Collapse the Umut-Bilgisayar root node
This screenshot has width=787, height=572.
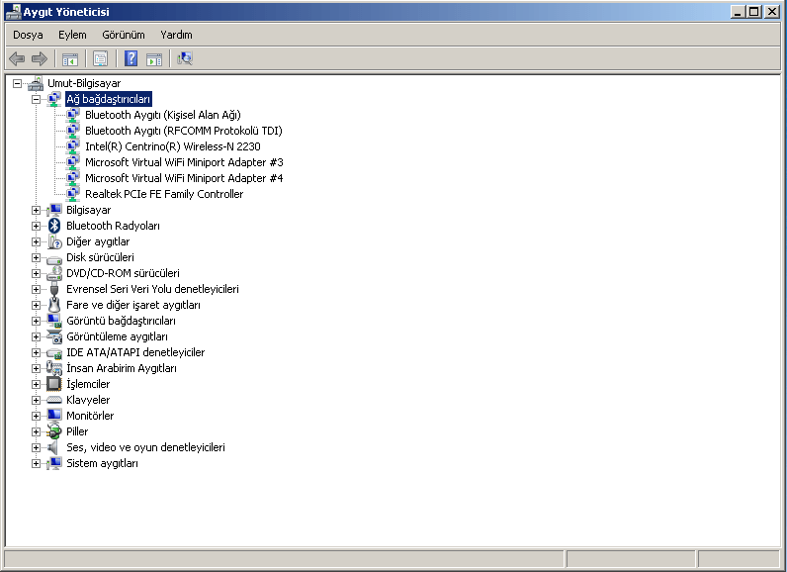(x=18, y=83)
